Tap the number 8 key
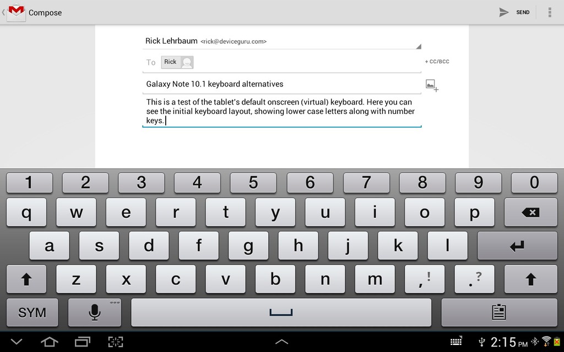564x352 pixels. coord(422,183)
